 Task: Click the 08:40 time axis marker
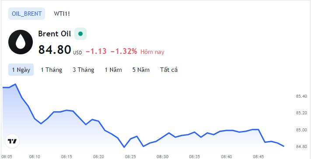(x=227, y=157)
